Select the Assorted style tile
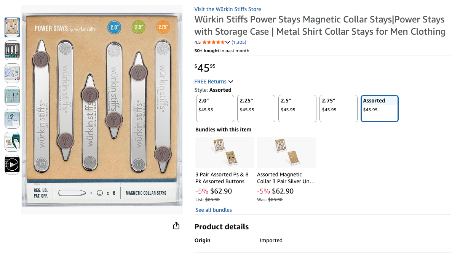The image size is (460, 256). 379,108
